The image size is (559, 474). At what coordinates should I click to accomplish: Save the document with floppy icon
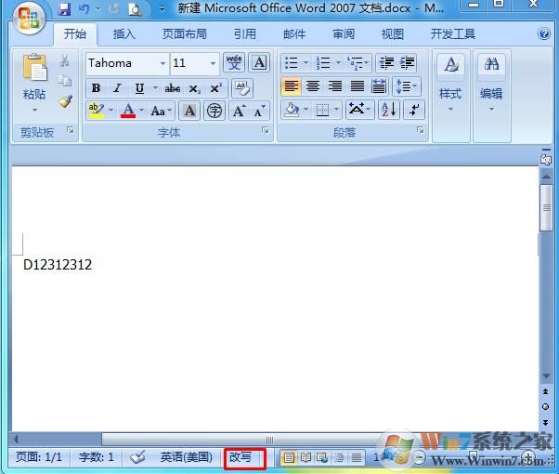[x=64, y=9]
